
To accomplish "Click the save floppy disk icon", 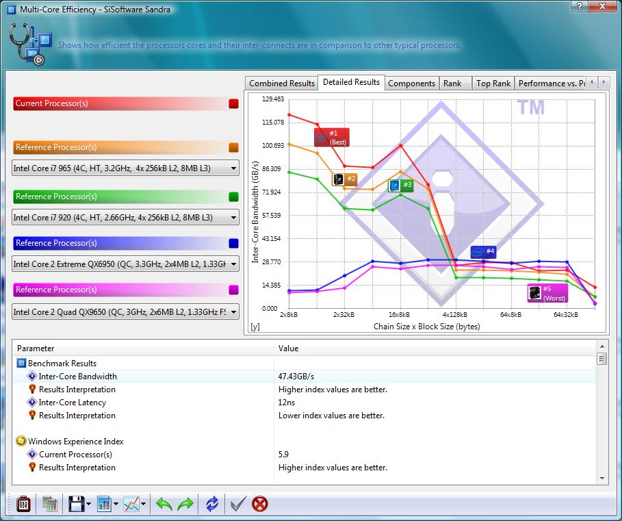I will [x=75, y=505].
